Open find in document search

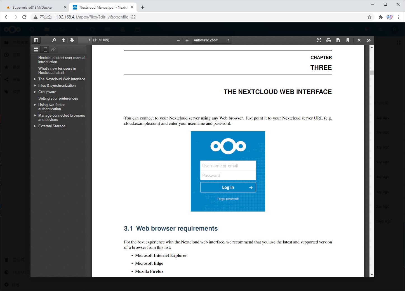(54, 40)
